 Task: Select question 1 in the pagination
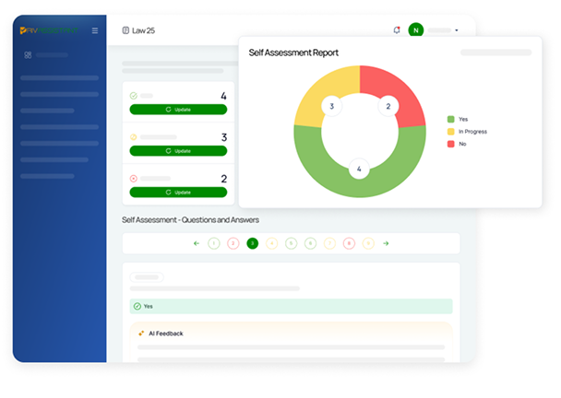coord(214,243)
